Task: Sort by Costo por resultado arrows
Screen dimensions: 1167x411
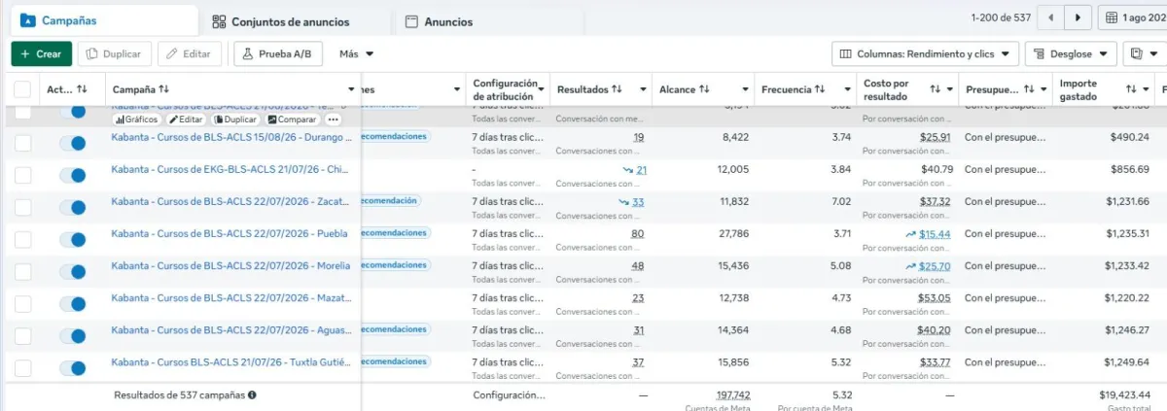Action: tap(935, 89)
